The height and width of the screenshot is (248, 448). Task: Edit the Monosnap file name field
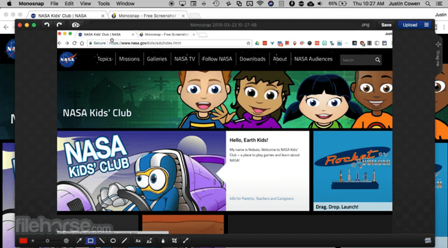click(223, 25)
